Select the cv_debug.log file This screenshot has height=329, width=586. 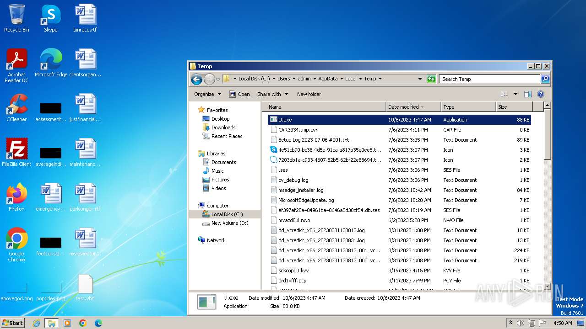click(399, 180)
